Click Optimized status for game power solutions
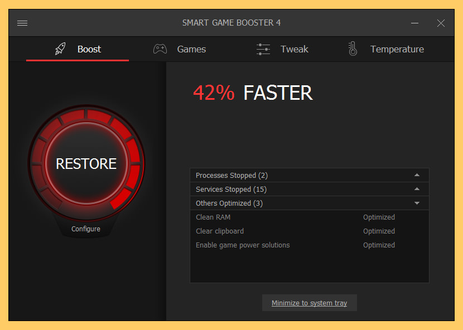This screenshot has width=463, height=330. tap(379, 245)
